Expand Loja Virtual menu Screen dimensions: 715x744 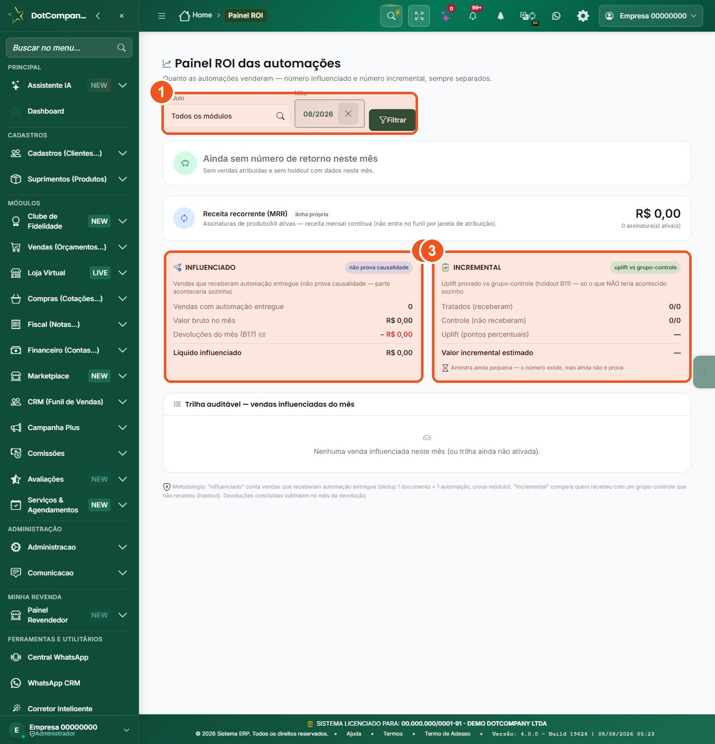point(69,273)
